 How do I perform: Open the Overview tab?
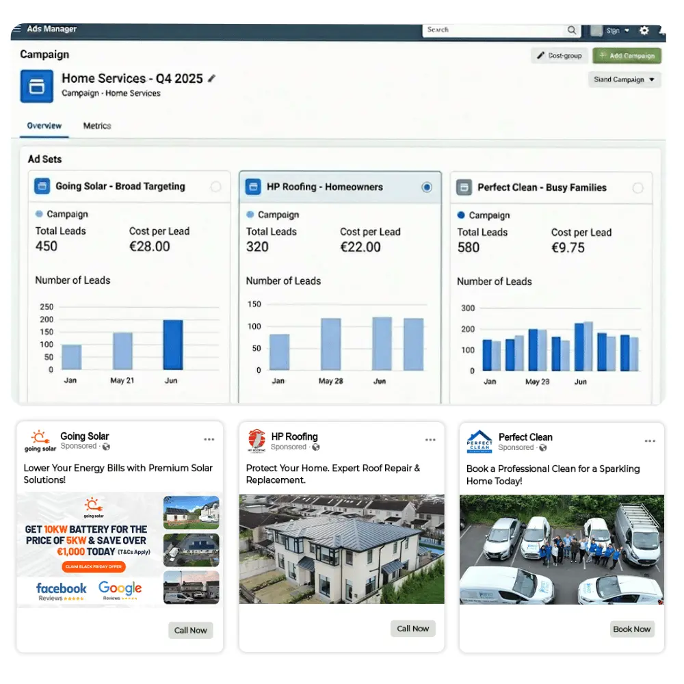point(44,126)
